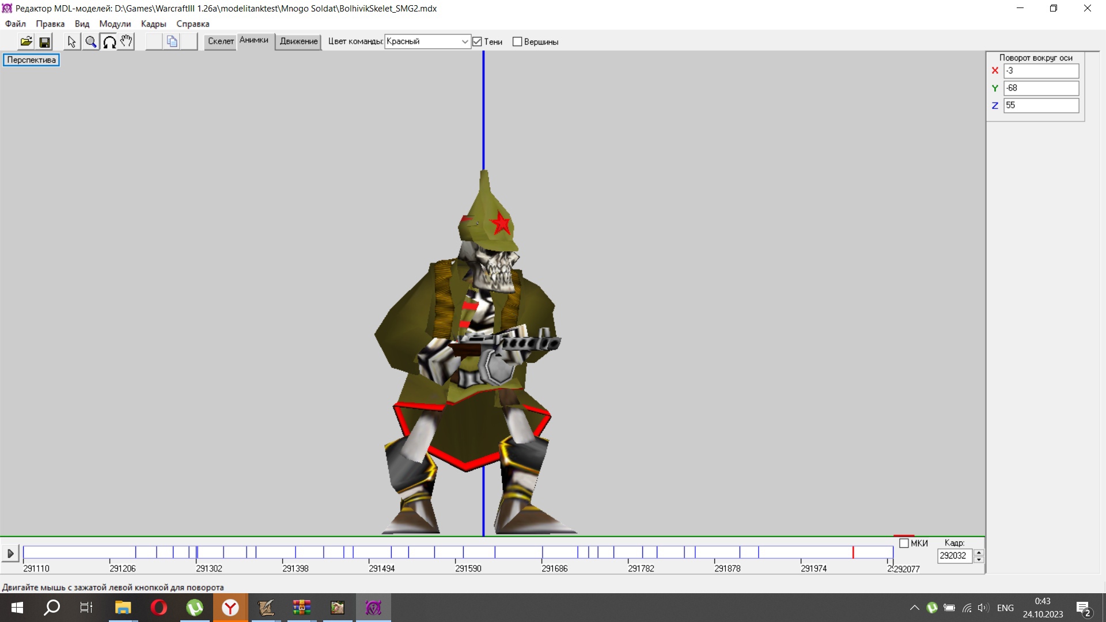Screen dimensions: 1106x622
Task: Click the Y axis rotation field
Action: point(1041,88)
